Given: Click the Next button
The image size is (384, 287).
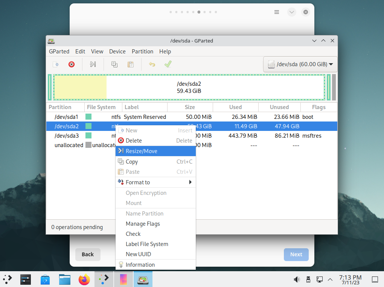Looking at the screenshot, I should coord(296,254).
